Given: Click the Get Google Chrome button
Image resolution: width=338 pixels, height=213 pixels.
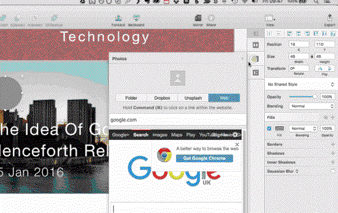Looking at the screenshot, I should [205, 159].
